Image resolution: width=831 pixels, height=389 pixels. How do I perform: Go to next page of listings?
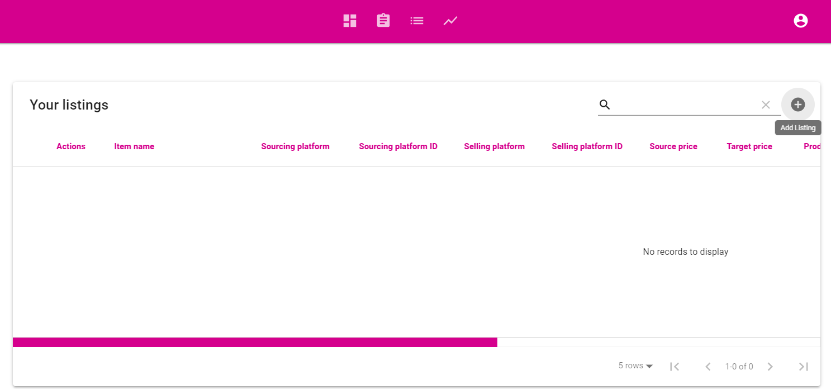(770, 367)
